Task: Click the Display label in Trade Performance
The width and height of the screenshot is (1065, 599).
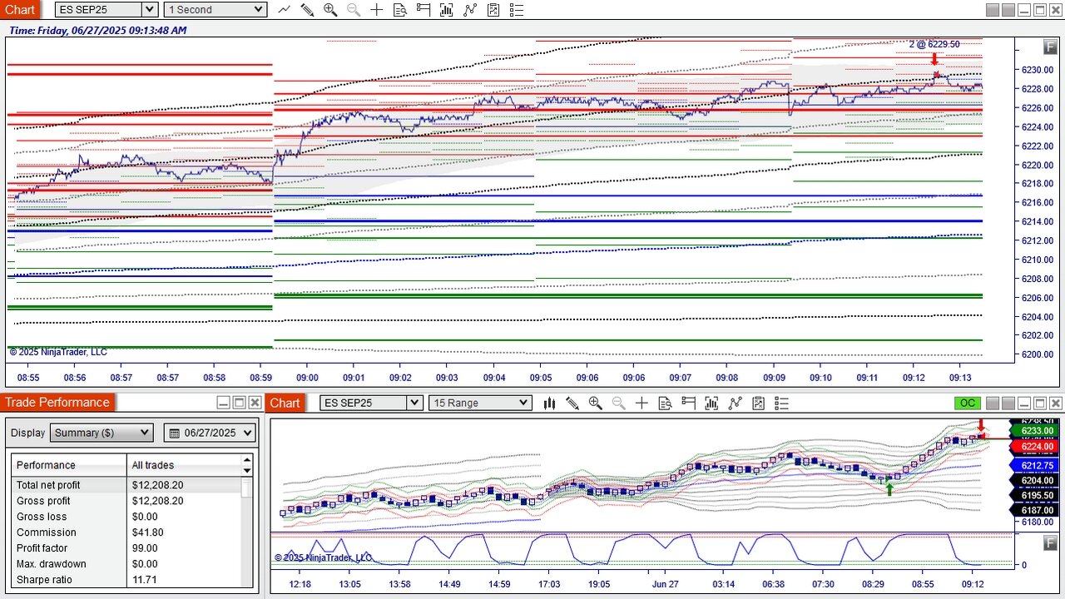Action: coord(28,433)
